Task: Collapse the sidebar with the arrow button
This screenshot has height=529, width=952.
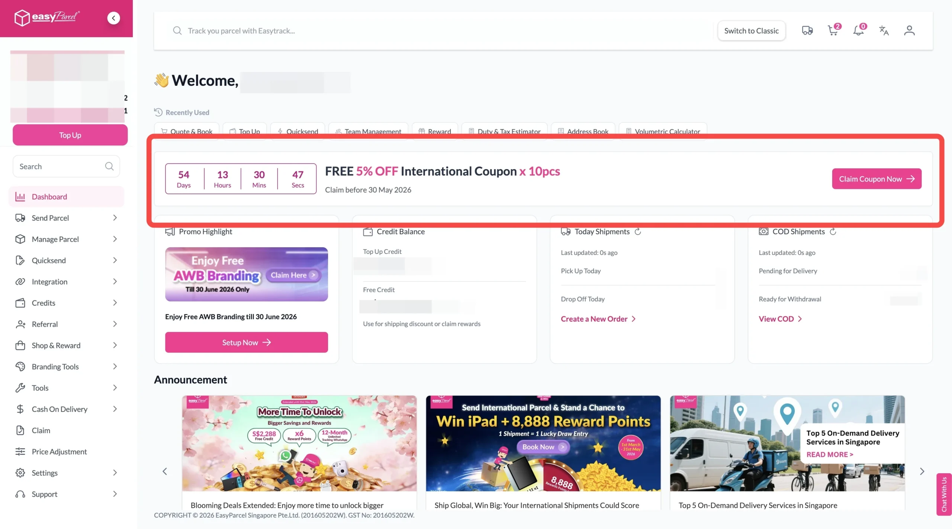Action: pyautogui.click(x=113, y=18)
